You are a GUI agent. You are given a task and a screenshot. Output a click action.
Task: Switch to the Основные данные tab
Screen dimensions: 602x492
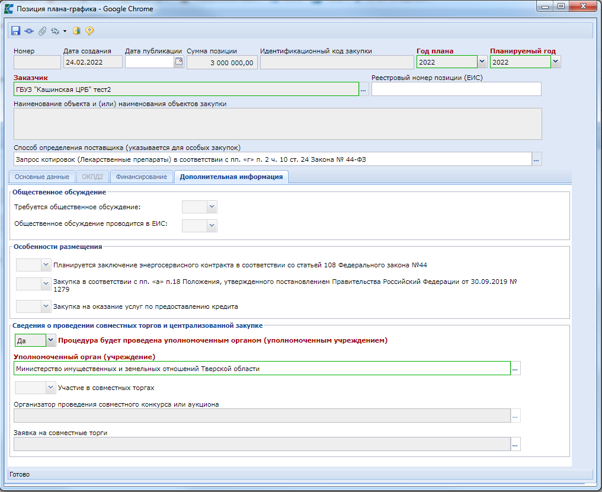pos(42,177)
